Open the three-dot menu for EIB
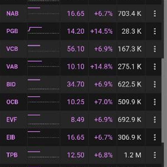 (155, 137)
